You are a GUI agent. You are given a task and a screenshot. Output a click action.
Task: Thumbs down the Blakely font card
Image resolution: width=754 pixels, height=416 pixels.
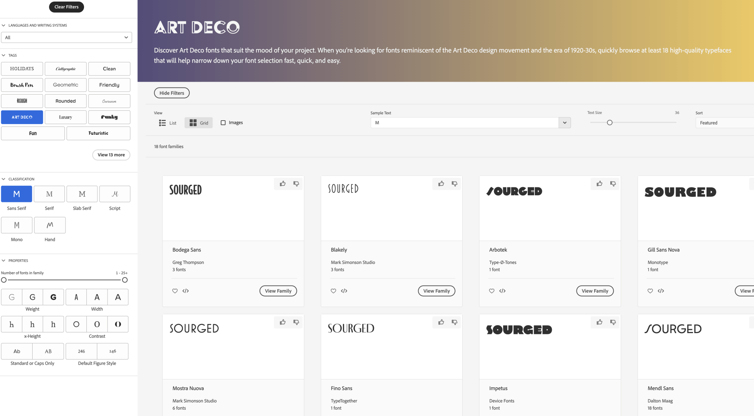pos(454,184)
